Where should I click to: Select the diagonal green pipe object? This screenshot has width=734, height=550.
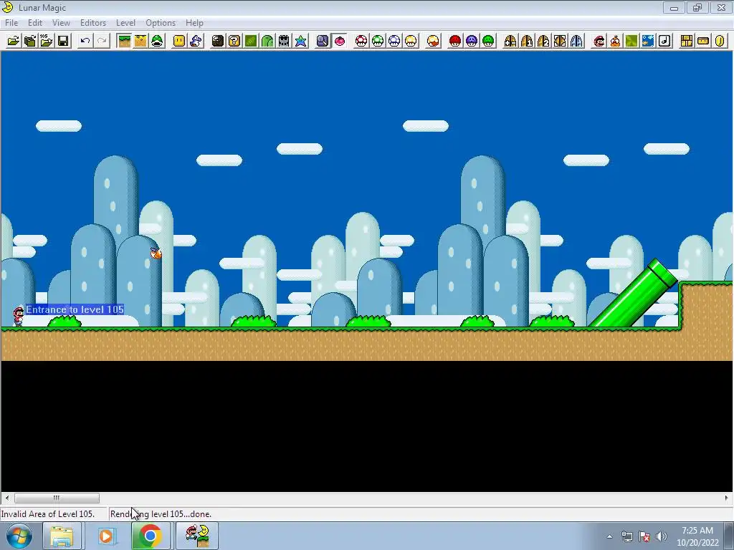click(x=633, y=293)
